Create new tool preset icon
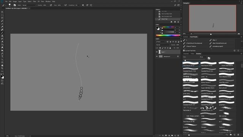The image size is (243, 137). (x=235, y=51)
